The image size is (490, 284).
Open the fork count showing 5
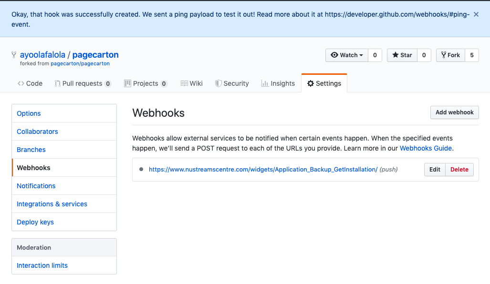click(x=471, y=55)
